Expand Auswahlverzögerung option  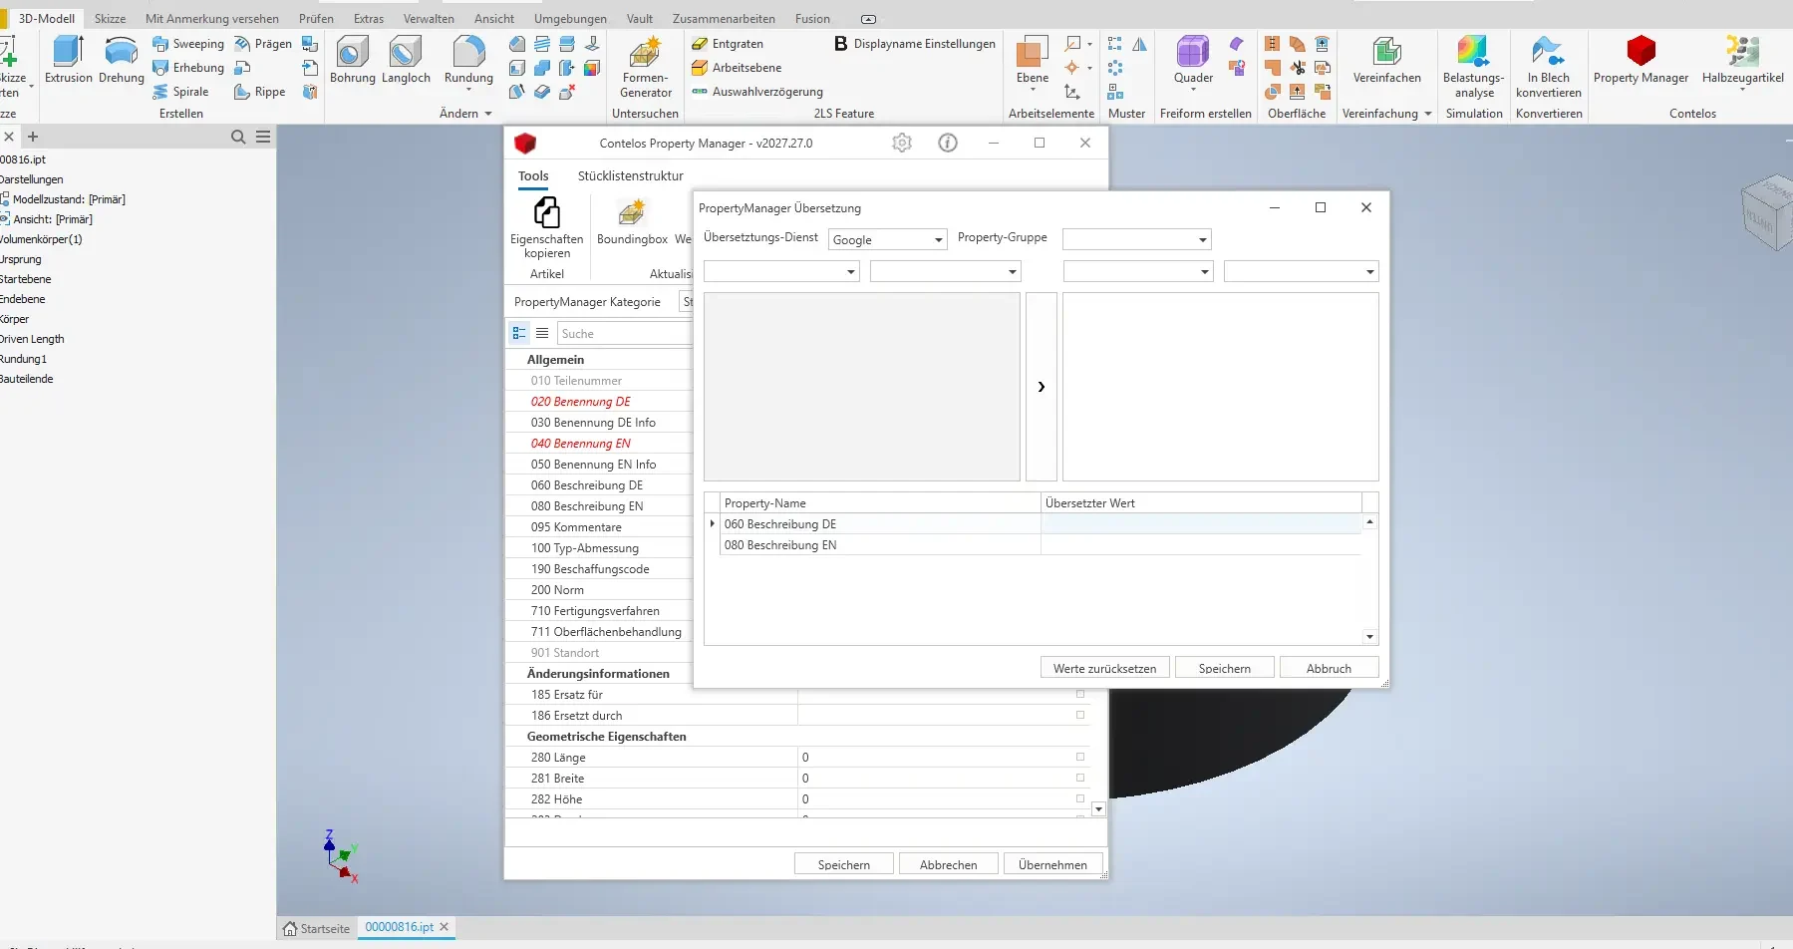coord(757,92)
